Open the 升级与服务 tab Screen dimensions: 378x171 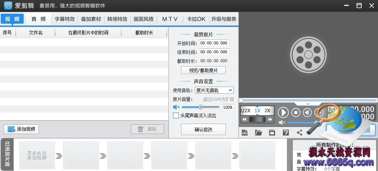click(x=224, y=19)
